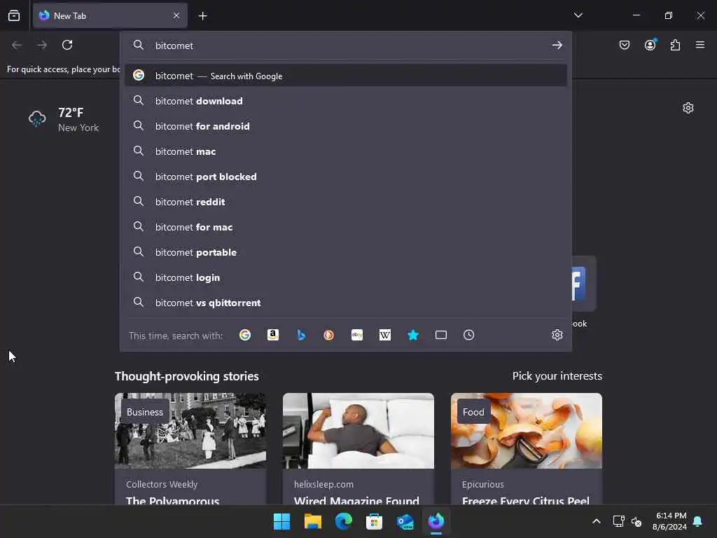Viewport: 717px width, 538px height.
Task: Choose suggestion bitcomet for mac
Action: (x=346, y=226)
